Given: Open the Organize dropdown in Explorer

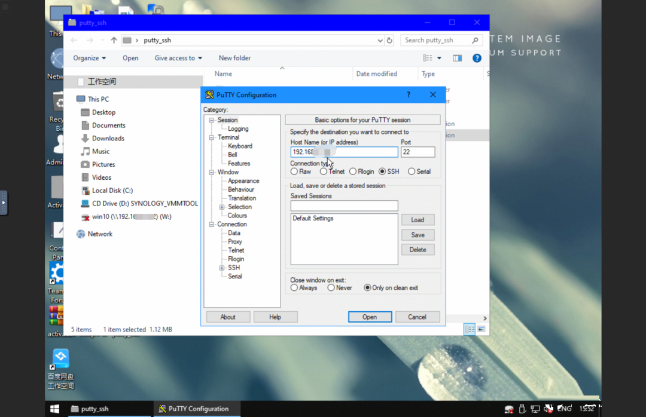Looking at the screenshot, I should [89, 58].
